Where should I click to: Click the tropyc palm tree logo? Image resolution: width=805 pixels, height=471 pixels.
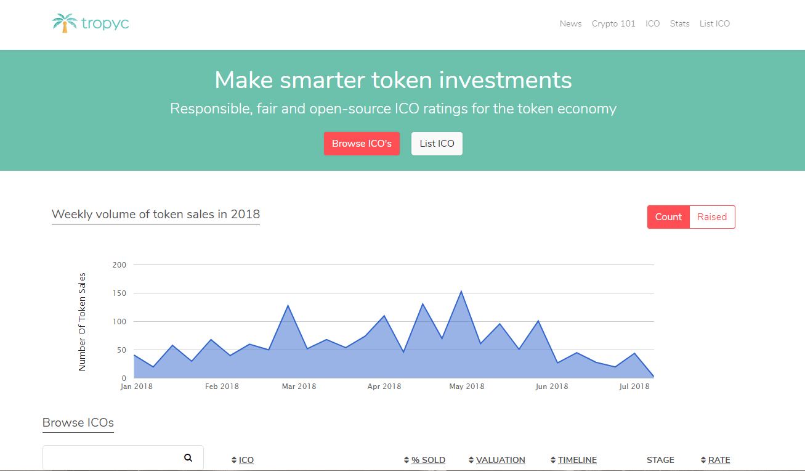pyautogui.click(x=64, y=23)
